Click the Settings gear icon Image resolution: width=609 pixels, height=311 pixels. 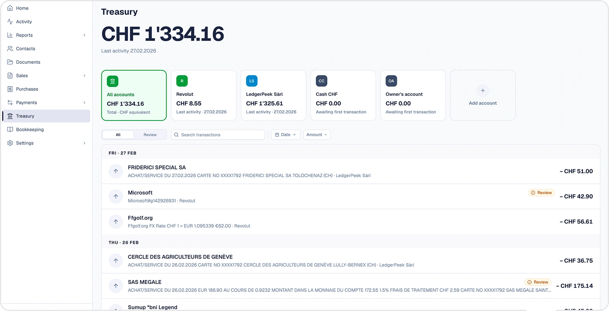click(x=10, y=143)
